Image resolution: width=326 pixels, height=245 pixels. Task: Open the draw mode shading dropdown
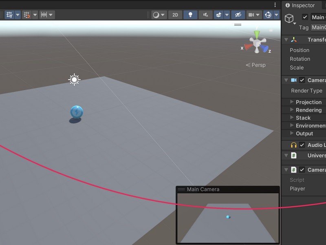(x=159, y=15)
